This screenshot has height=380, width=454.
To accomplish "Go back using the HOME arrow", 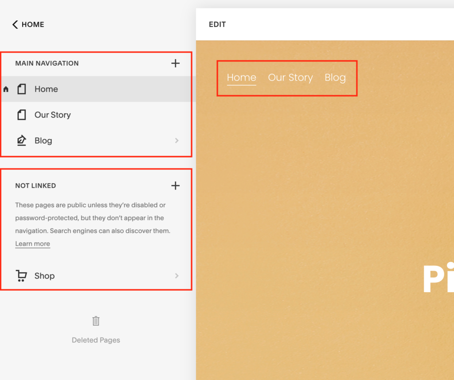I will pos(15,24).
